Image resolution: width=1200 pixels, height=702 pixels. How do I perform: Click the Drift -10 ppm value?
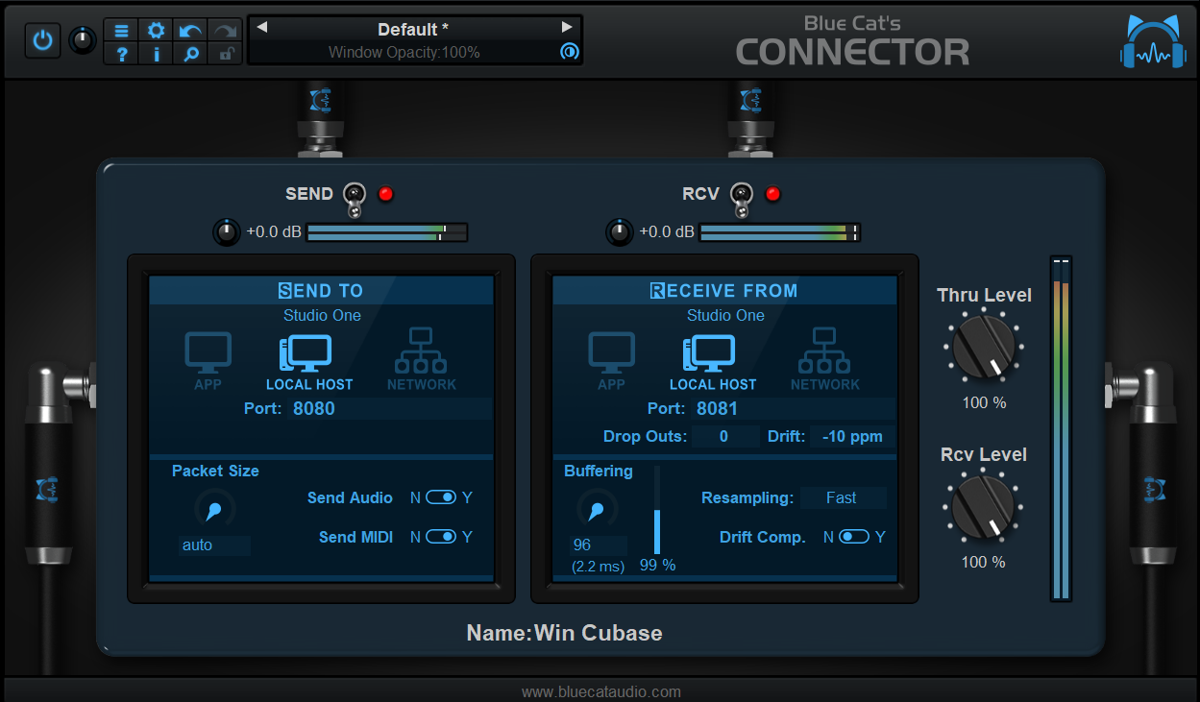tap(852, 437)
